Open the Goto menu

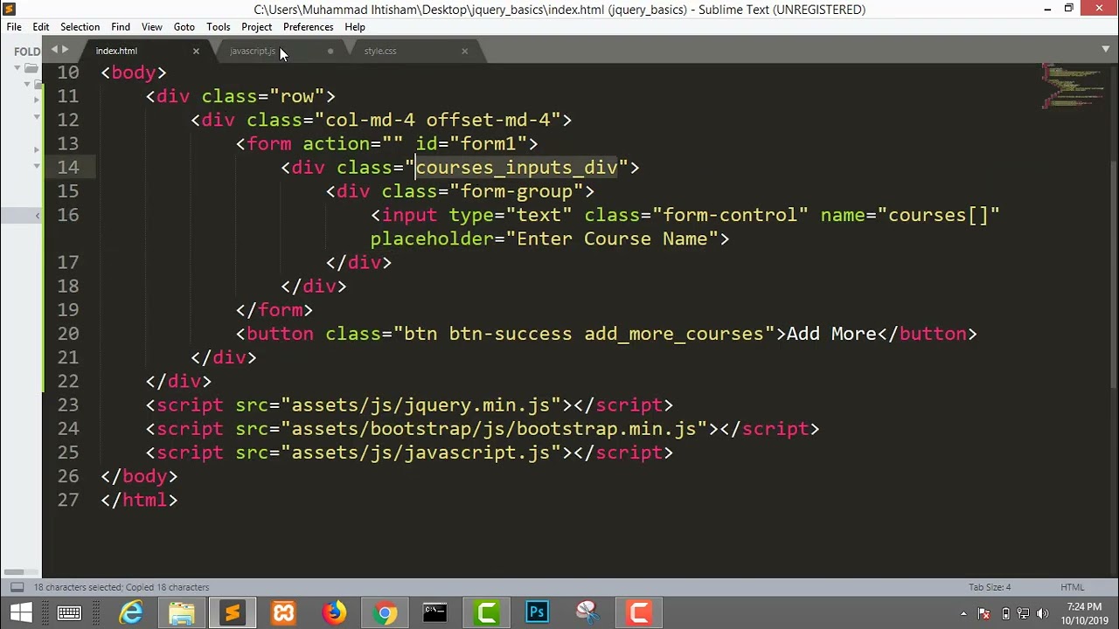(184, 27)
